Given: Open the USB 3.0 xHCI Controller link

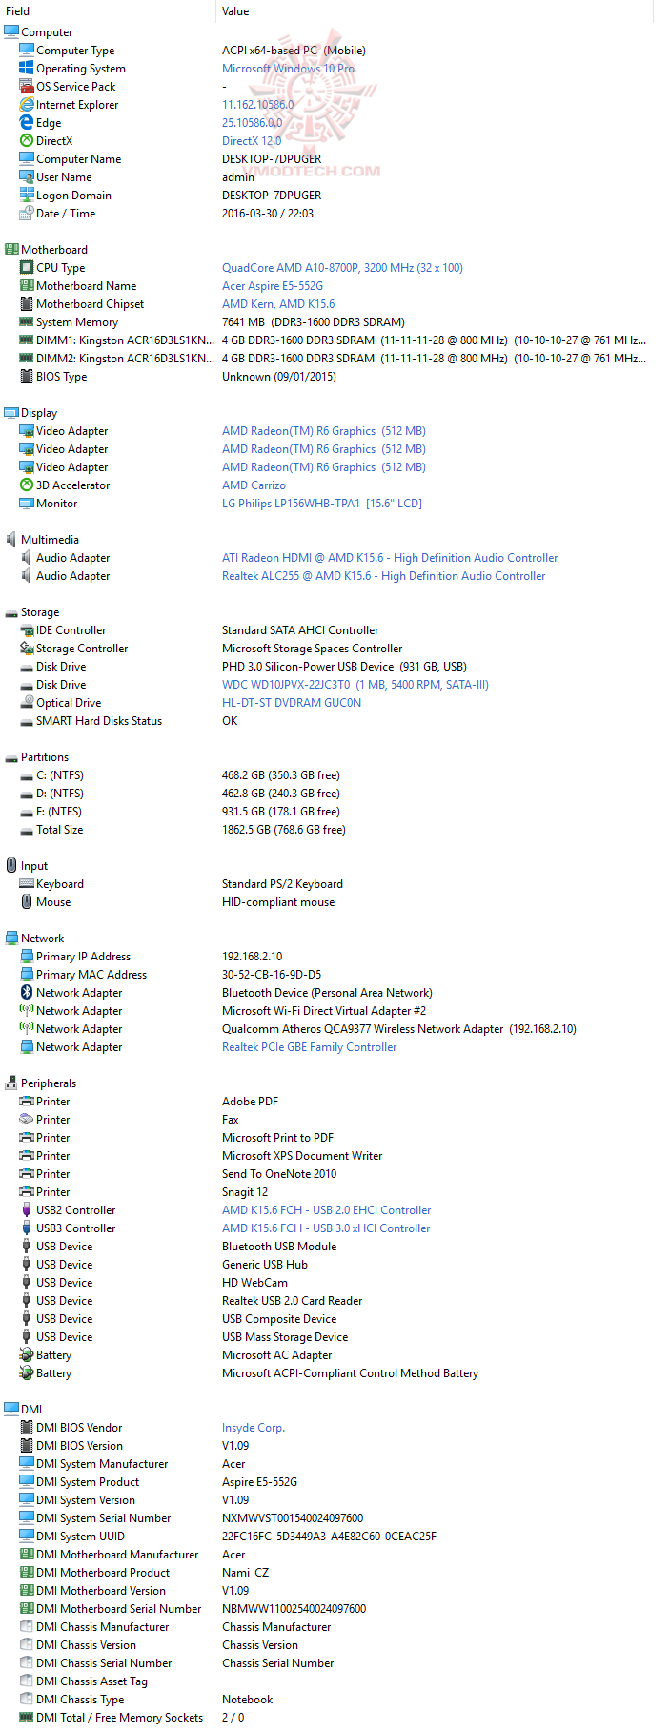Looking at the screenshot, I should coord(326,1228).
